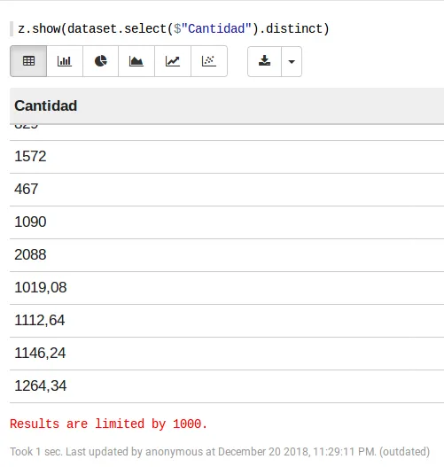Select the scatter chart visualization
Image resolution: width=444 pixels, height=467 pixels.
click(209, 61)
